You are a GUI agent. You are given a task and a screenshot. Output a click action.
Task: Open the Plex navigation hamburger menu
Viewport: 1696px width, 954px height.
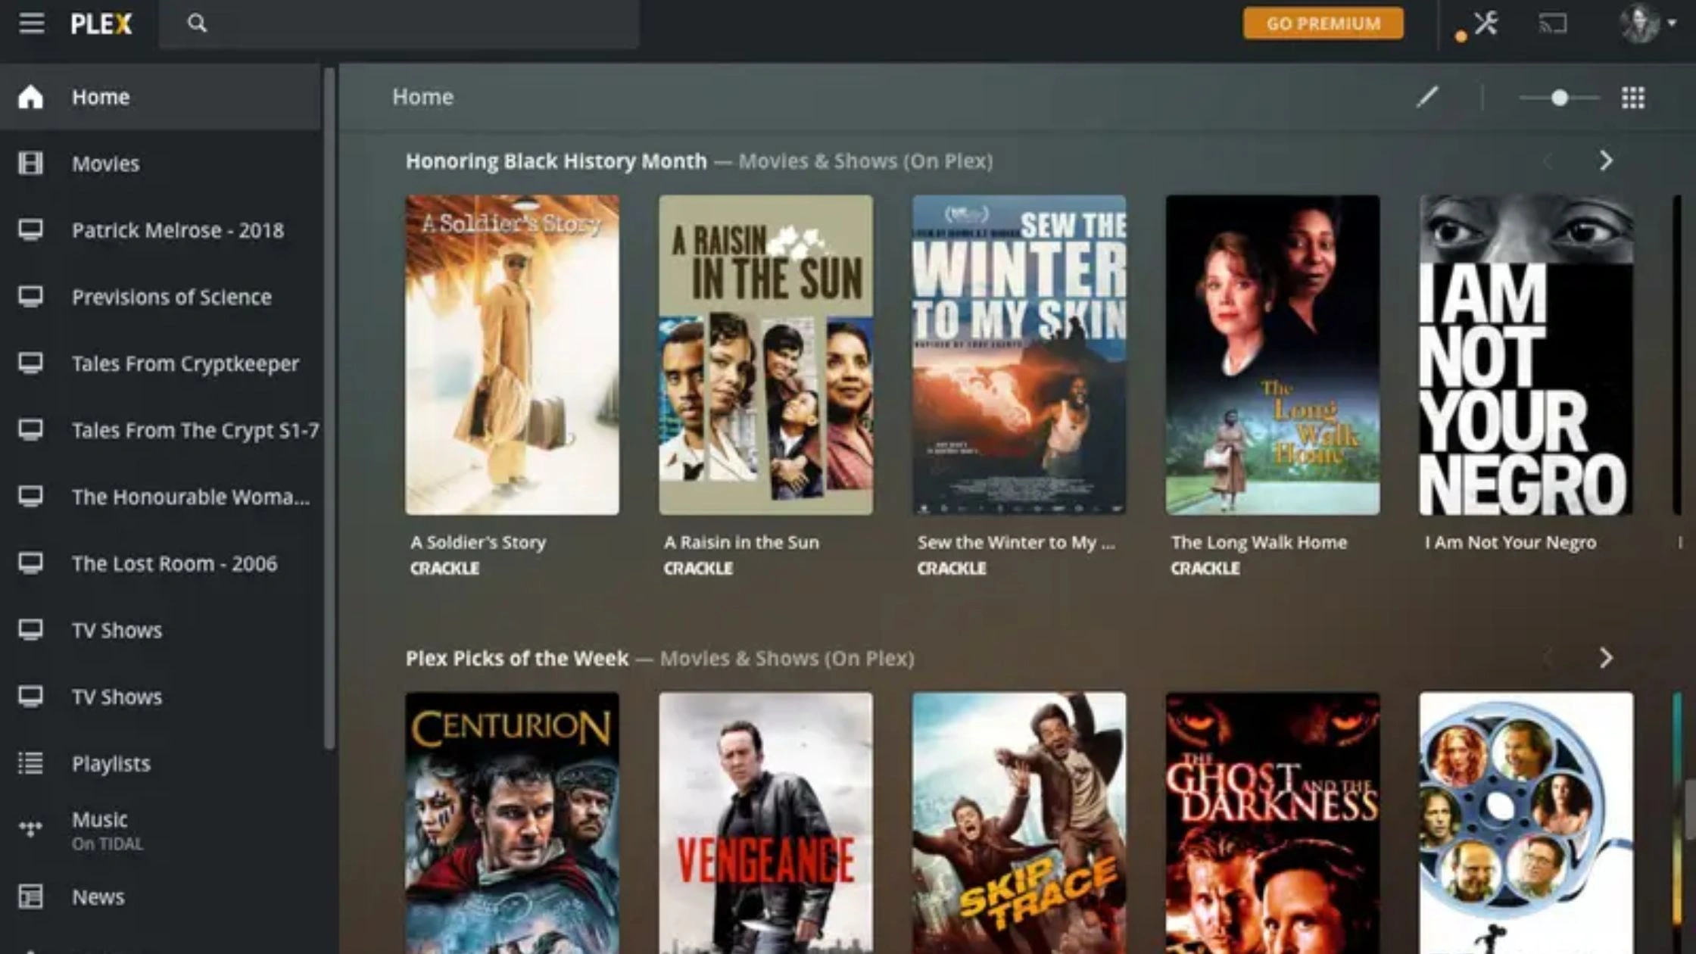click(30, 23)
